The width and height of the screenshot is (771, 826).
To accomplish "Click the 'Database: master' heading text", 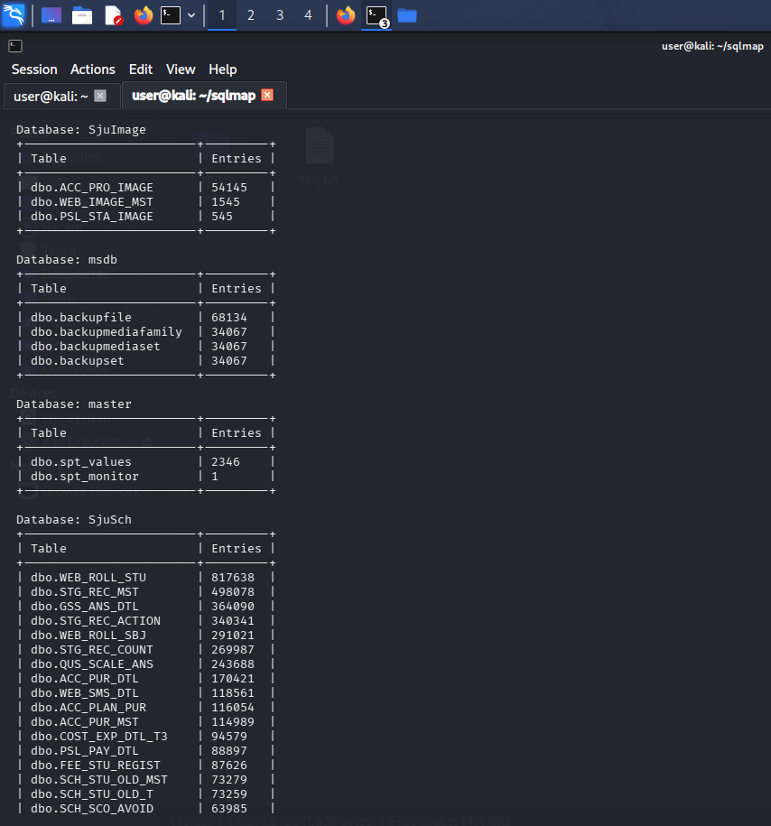I will pyautogui.click(x=74, y=404).
